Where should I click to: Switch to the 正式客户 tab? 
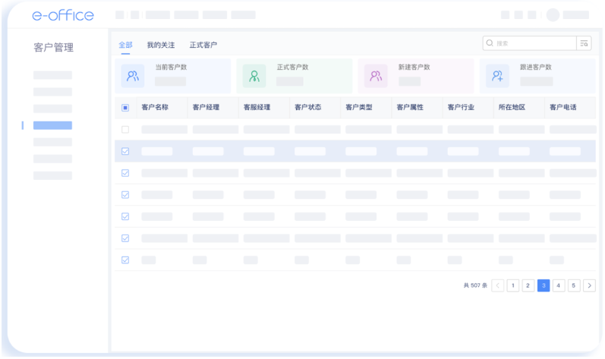point(203,46)
